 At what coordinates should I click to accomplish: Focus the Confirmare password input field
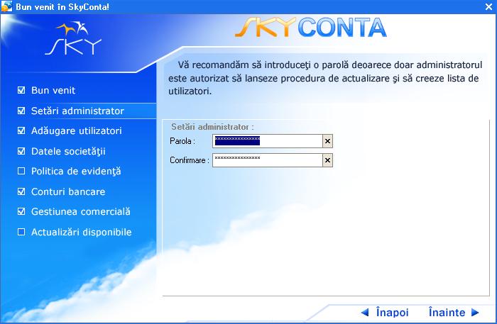point(268,160)
